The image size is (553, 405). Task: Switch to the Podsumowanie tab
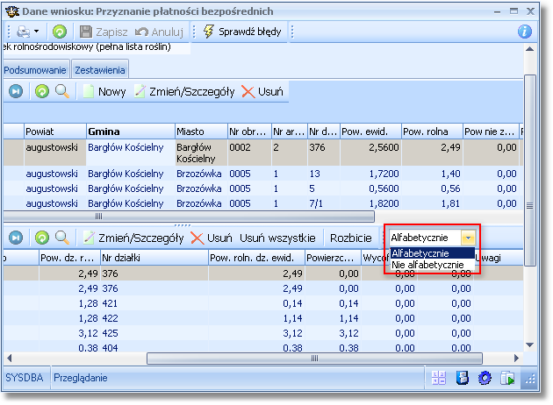click(35, 70)
